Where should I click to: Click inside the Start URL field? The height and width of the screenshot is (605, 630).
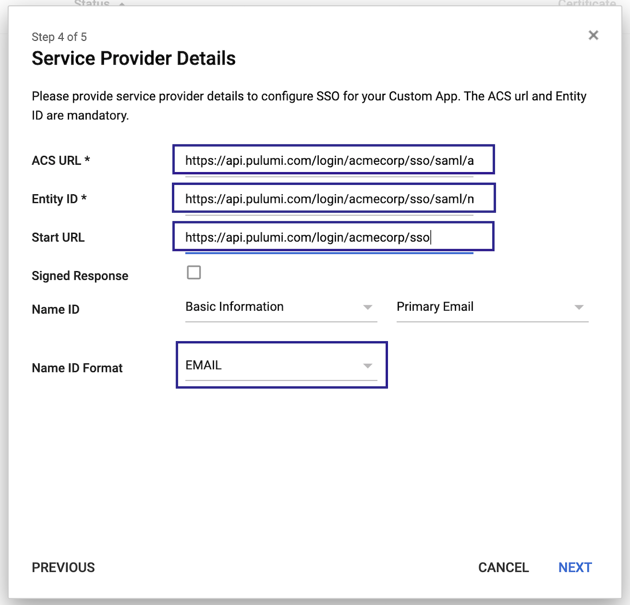coord(333,237)
